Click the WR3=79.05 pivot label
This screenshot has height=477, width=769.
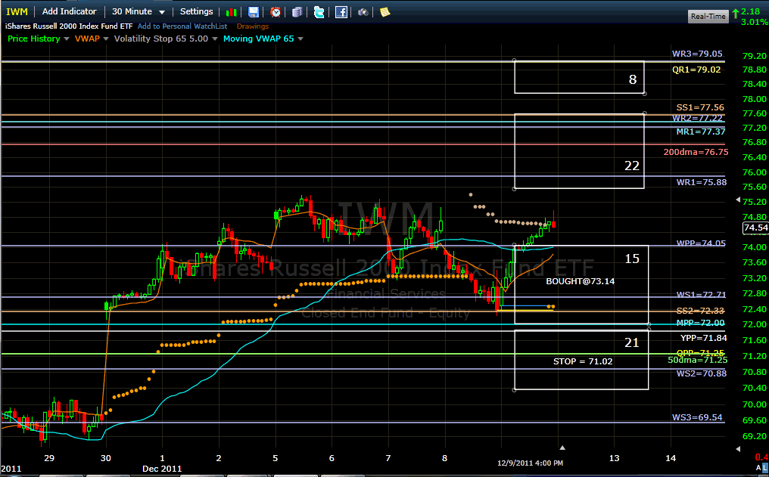click(697, 54)
